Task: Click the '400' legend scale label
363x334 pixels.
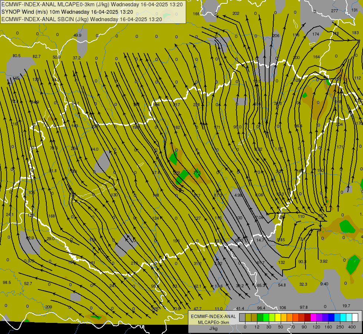Action: coord(352,327)
